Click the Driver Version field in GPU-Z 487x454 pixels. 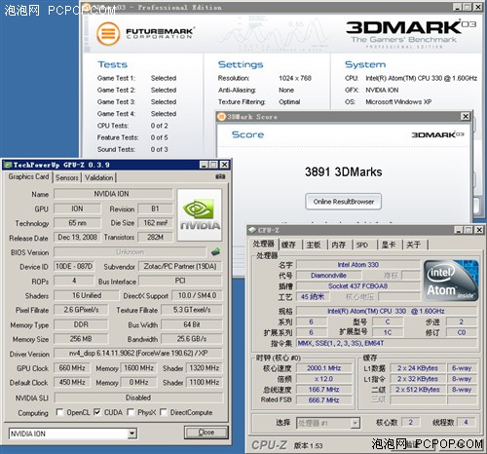click(138, 353)
